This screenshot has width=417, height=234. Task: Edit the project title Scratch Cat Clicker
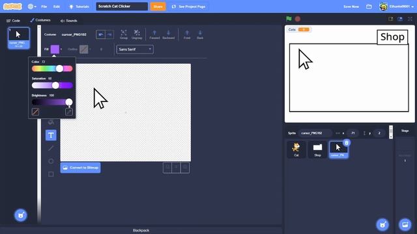122,6
